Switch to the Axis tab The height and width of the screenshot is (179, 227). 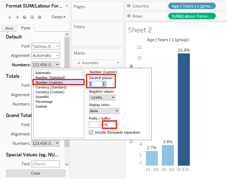tap(9, 28)
